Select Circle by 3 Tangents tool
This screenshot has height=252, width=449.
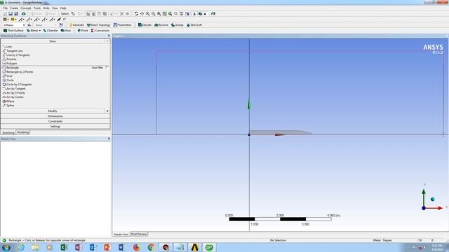(x=17, y=85)
